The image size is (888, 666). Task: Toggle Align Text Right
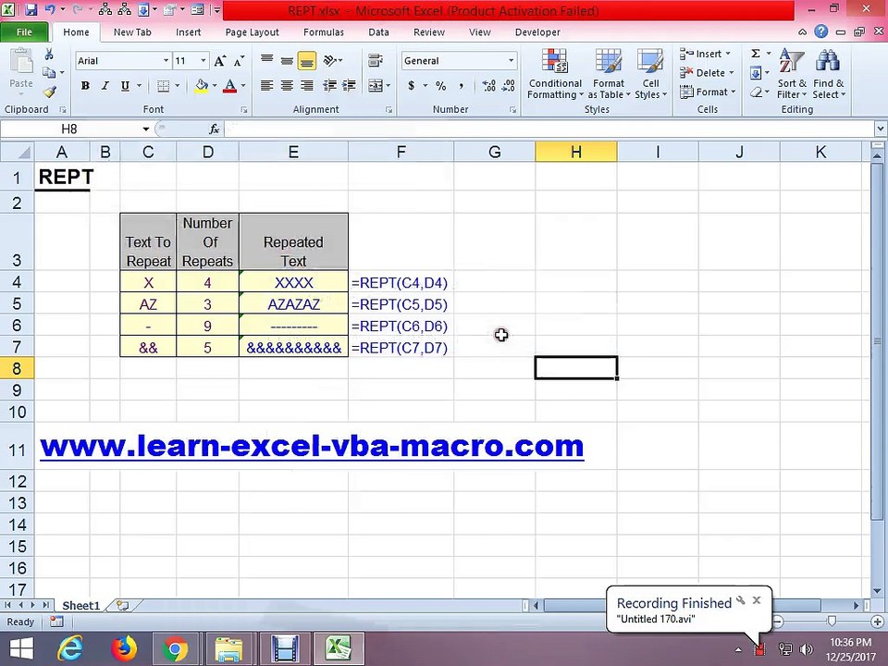[307, 85]
